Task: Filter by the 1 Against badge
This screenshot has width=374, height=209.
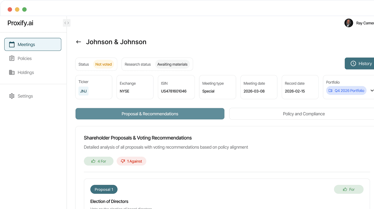Action: 131,161
